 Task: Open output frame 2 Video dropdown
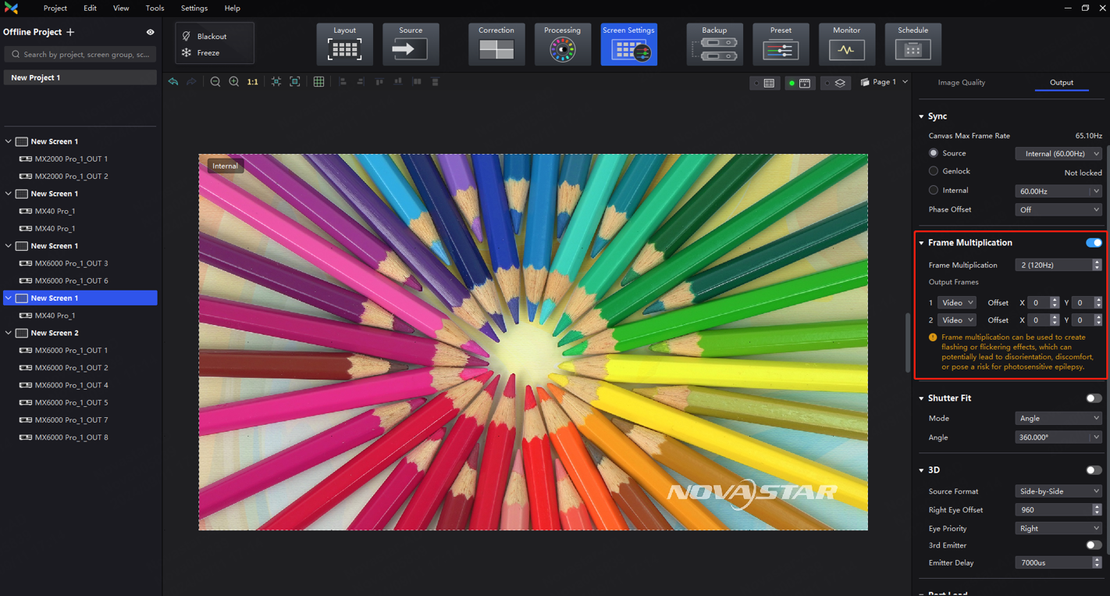pyautogui.click(x=956, y=320)
